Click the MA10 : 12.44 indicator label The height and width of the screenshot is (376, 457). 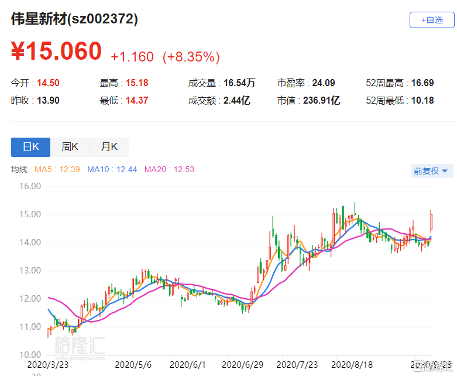(x=112, y=169)
